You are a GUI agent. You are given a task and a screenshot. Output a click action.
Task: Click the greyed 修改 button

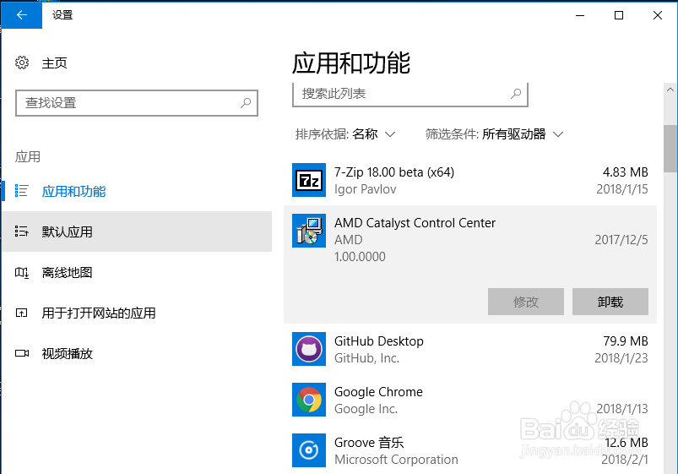coord(526,302)
